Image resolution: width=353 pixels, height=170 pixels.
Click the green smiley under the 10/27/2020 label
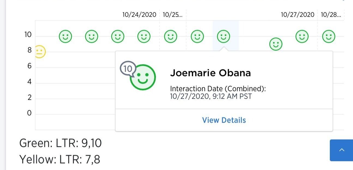(x=302, y=36)
